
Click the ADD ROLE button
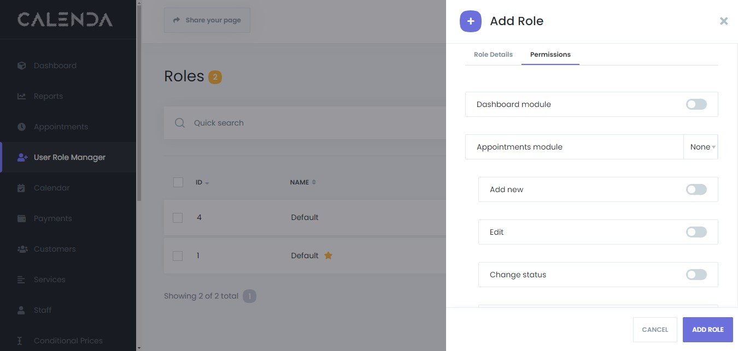[x=707, y=330]
